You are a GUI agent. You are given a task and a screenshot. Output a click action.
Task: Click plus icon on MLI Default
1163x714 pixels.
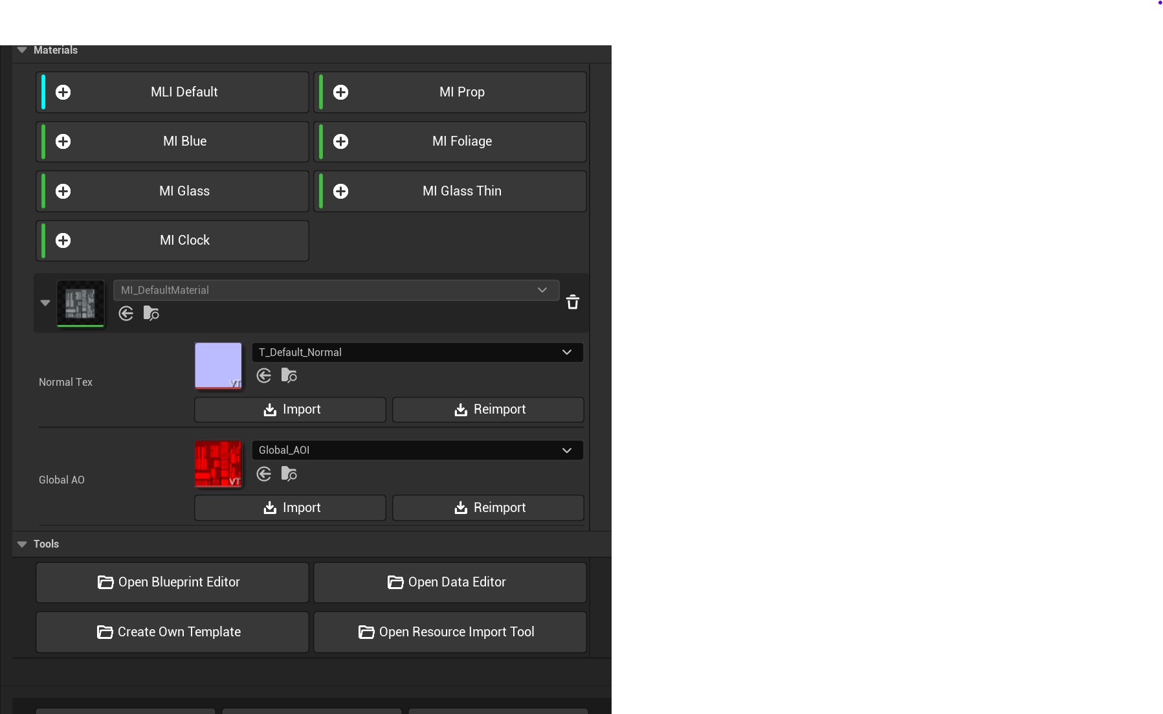63,92
